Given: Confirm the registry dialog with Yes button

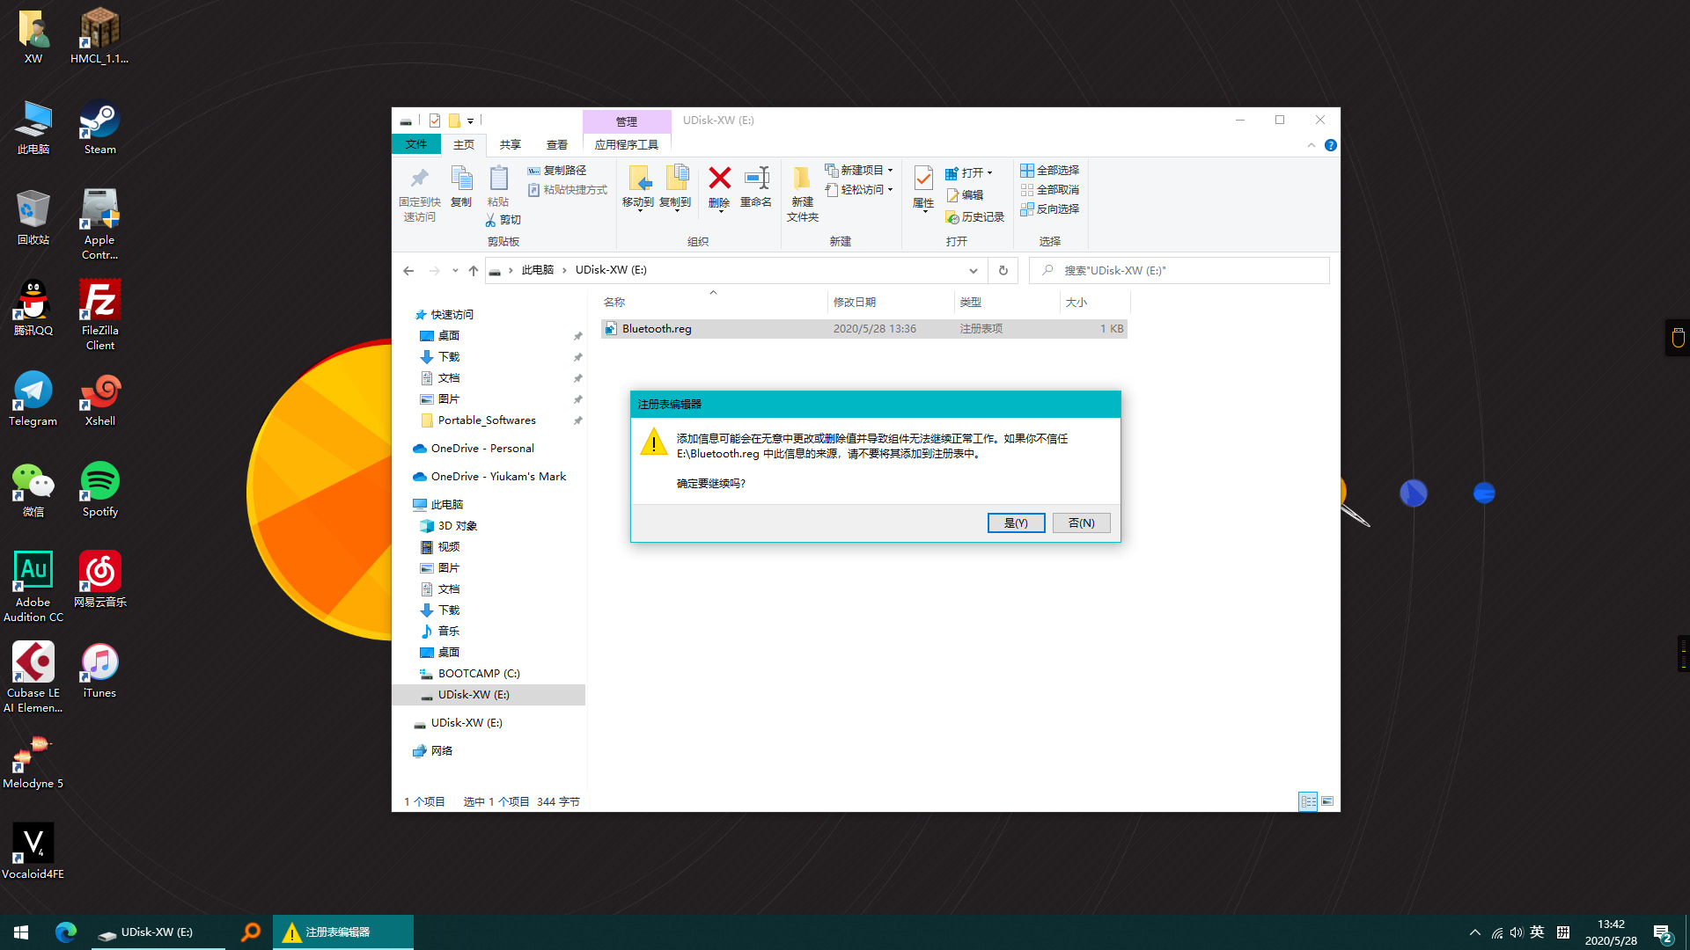Looking at the screenshot, I should (x=1016, y=522).
